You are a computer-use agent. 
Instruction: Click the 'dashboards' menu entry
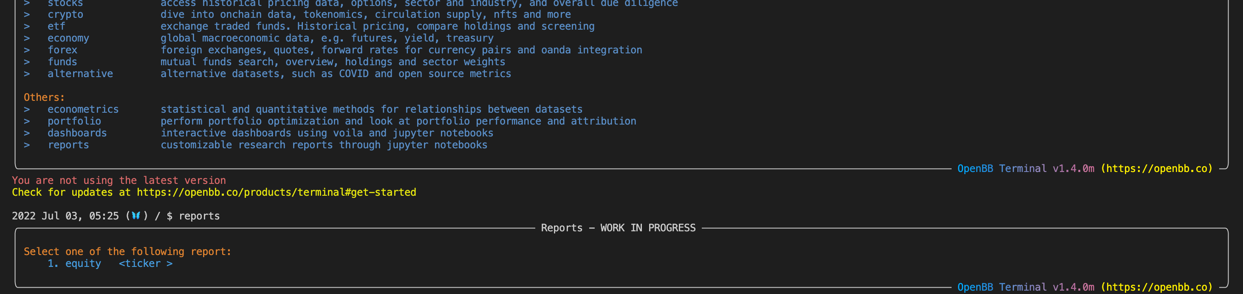[x=77, y=133]
